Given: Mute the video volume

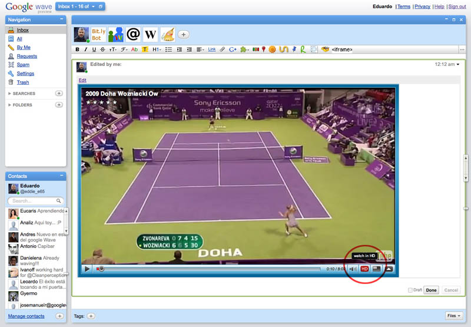Looking at the screenshot, I should click(352, 269).
